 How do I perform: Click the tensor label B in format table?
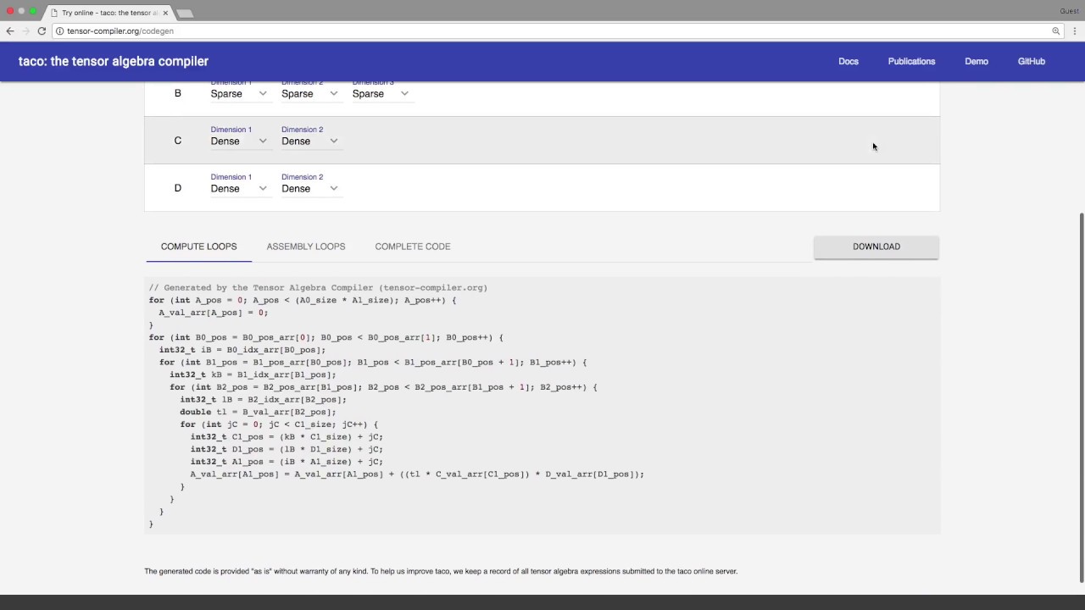[178, 93]
